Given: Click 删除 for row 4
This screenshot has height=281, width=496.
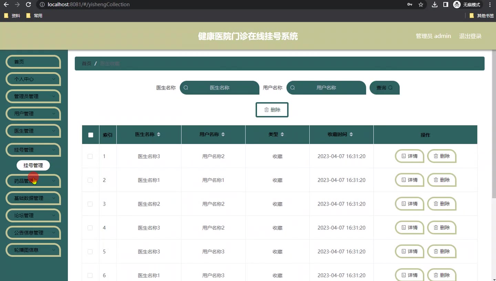Looking at the screenshot, I should [442, 228].
